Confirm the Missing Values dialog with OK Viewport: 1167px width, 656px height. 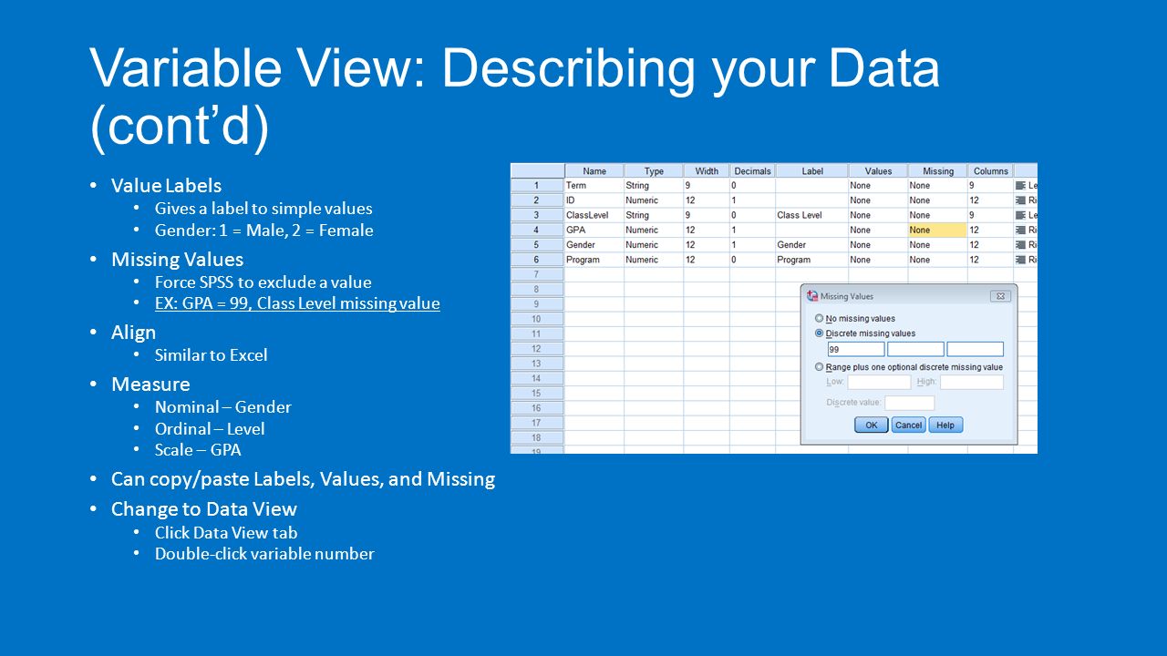(871, 425)
